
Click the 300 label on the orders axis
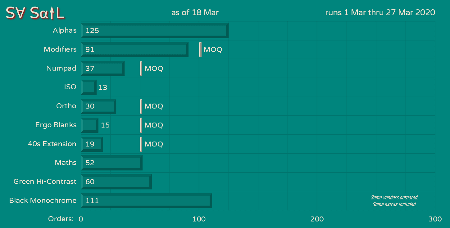coord(435,219)
